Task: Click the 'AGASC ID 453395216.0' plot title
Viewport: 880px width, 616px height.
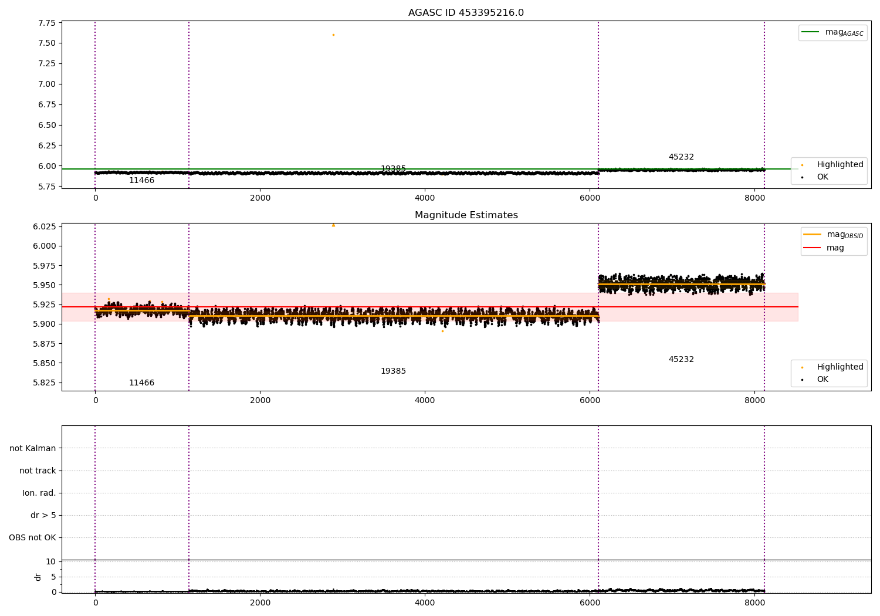Action: coord(466,13)
